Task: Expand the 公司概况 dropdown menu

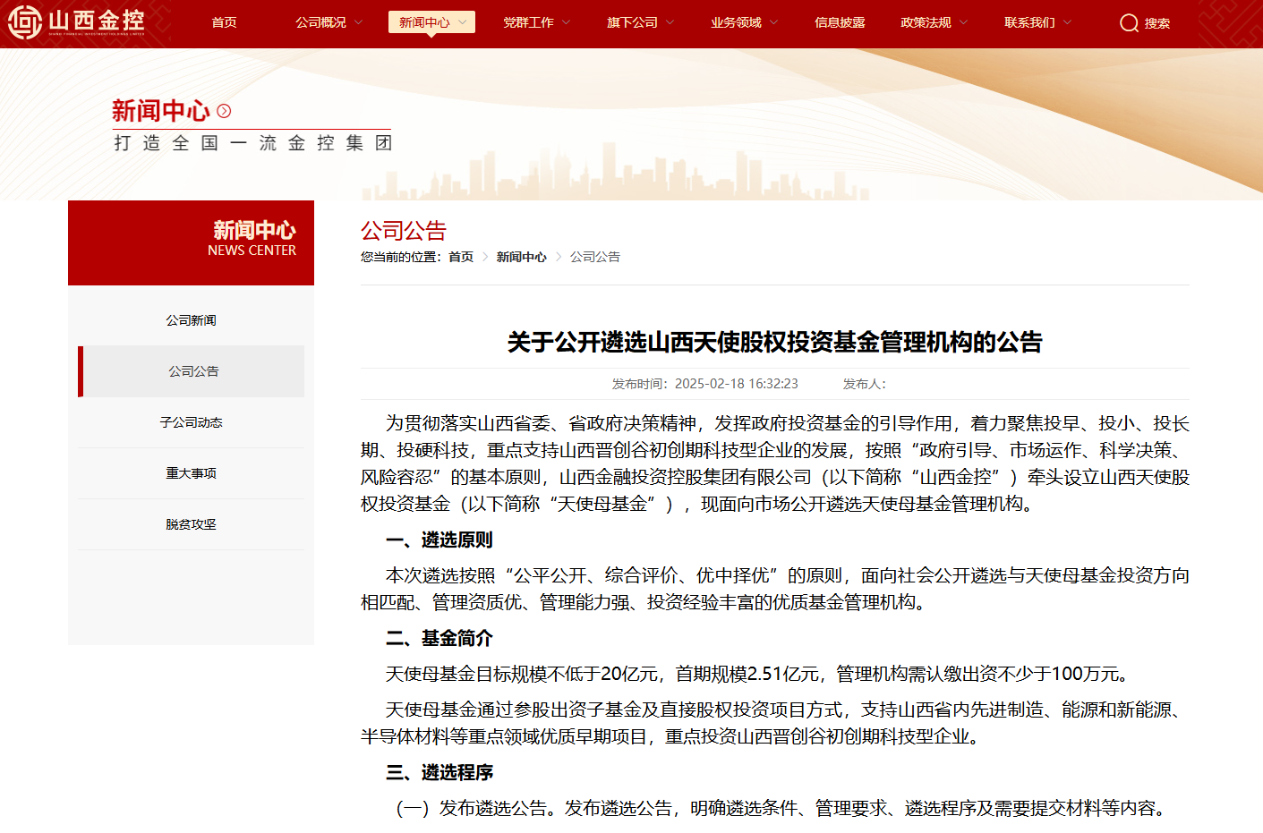Action: coord(329,22)
